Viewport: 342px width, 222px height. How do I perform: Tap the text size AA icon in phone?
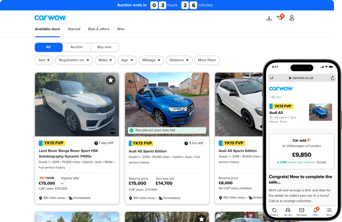[272, 78]
